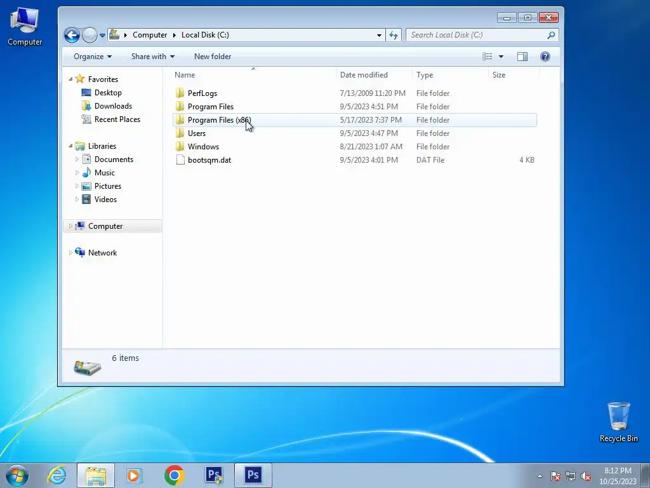This screenshot has width=650, height=488.
Task: Select the Program Files (x86) folder icon
Action: [x=180, y=120]
